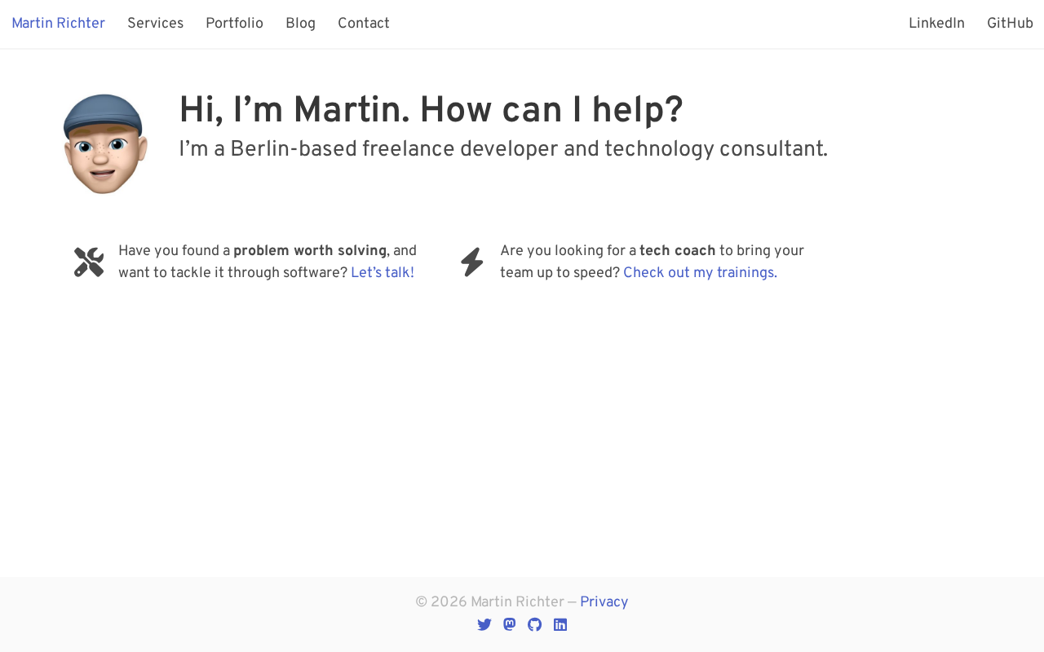This screenshot has width=1044, height=652.
Task: Open the Contact page
Action: pyautogui.click(x=364, y=24)
